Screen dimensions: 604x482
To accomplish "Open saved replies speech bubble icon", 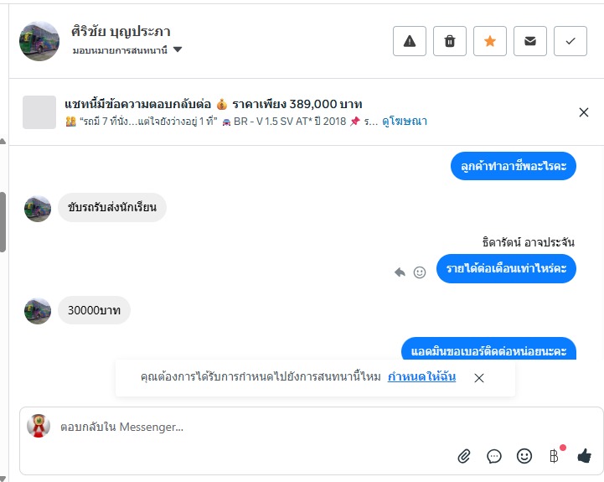I will [x=493, y=457].
